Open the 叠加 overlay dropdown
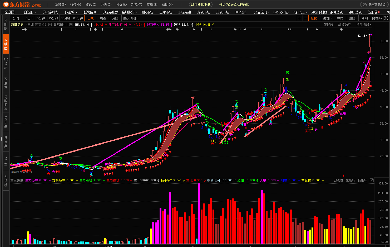 click(x=328, y=18)
